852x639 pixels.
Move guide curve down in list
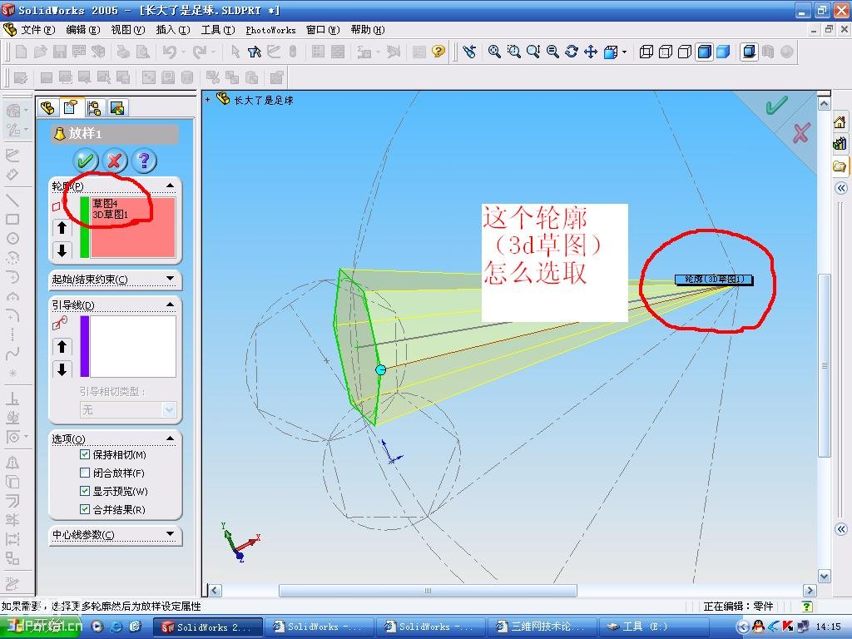pyautogui.click(x=62, y=369)
